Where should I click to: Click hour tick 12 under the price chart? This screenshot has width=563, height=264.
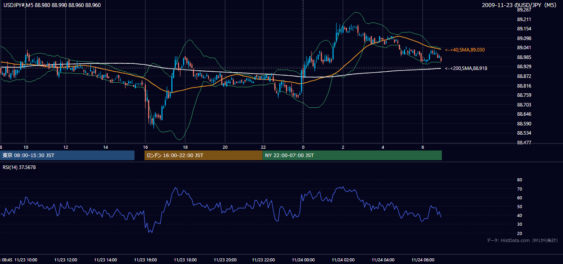(x=66, y=147)
